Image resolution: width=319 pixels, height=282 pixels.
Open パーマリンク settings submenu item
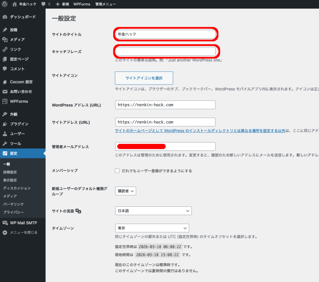[13, 204]
